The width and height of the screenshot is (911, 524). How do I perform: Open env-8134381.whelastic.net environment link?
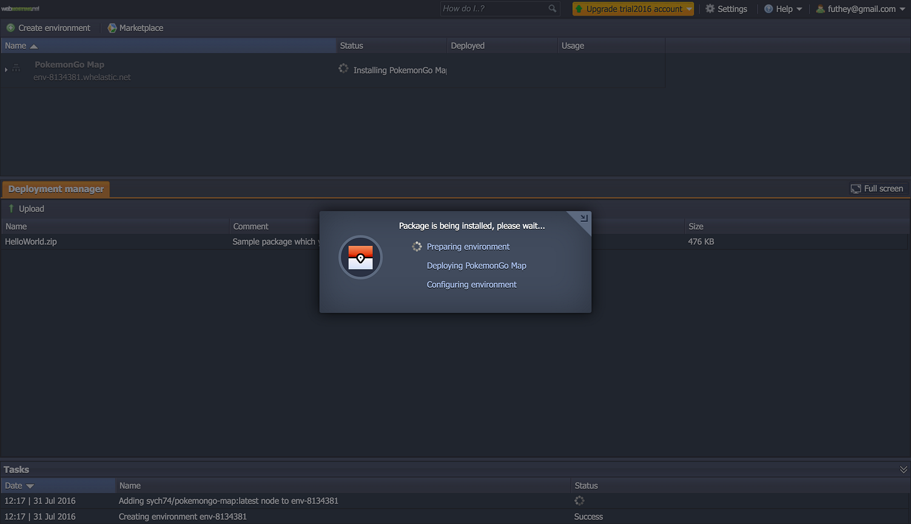pos(82,77)
